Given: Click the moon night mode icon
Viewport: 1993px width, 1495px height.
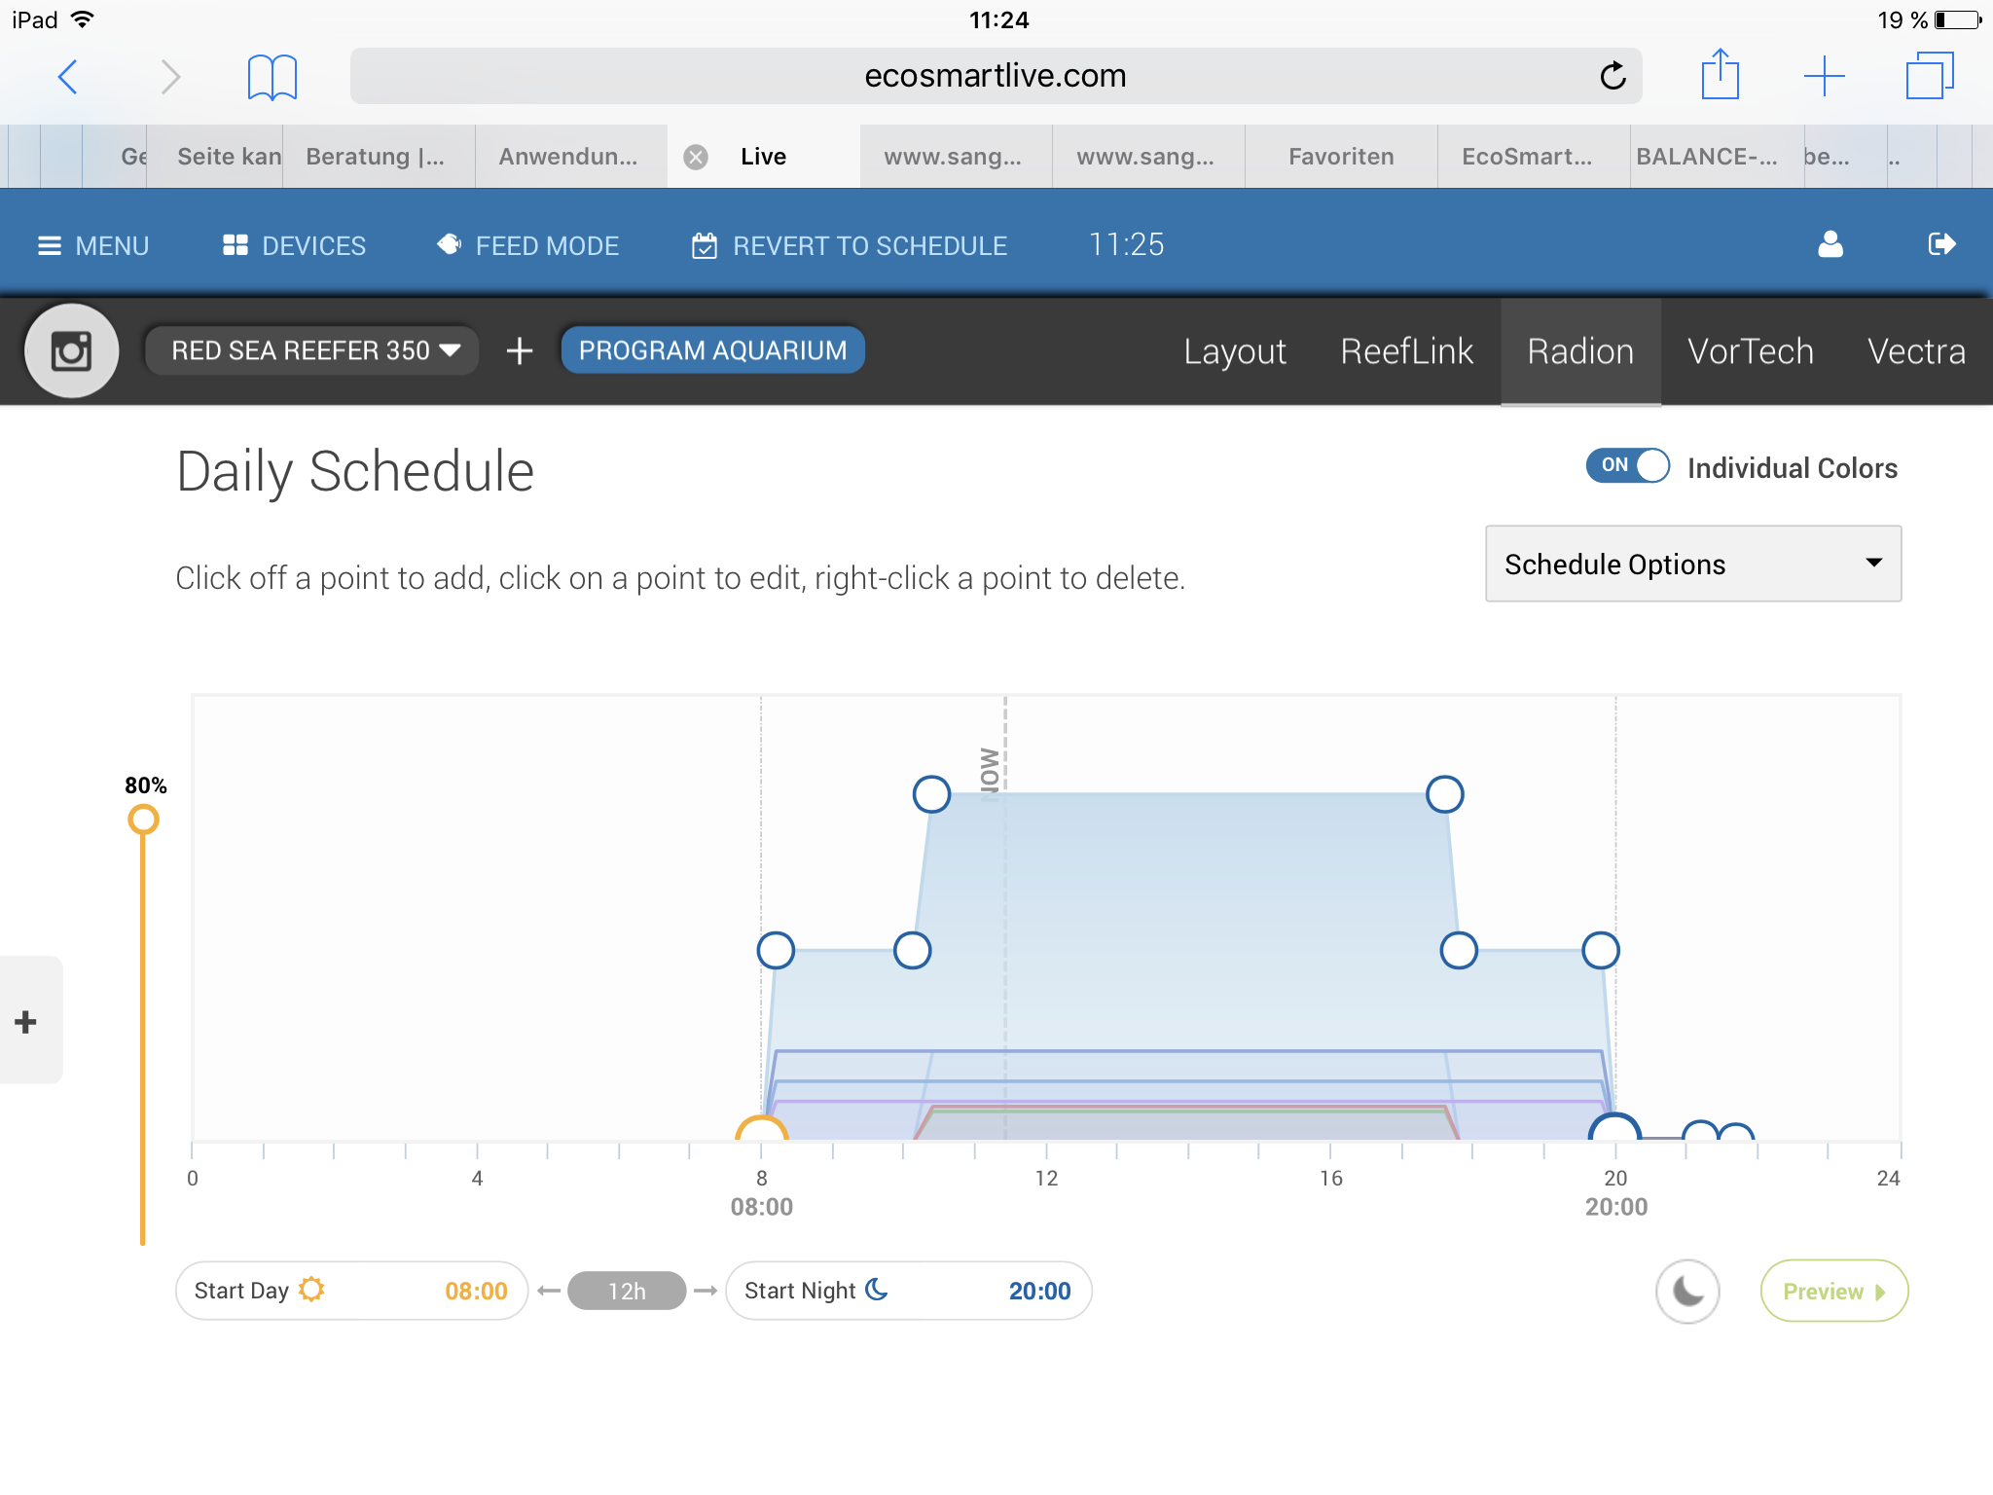Looking at the screenshot, I should 1687,1292.
